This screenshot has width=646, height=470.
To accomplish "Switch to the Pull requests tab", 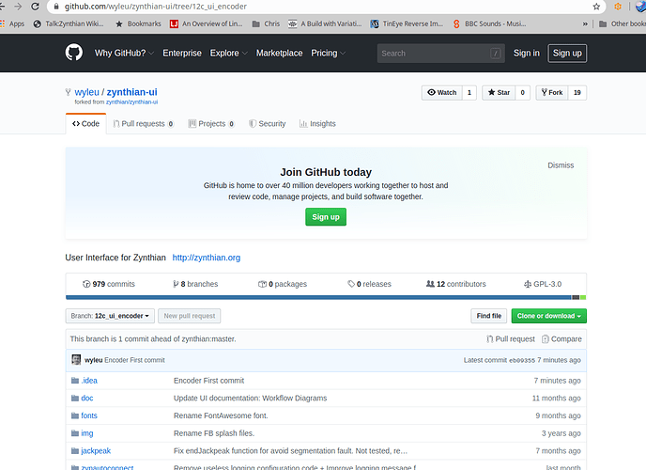I will coord(144,124).
